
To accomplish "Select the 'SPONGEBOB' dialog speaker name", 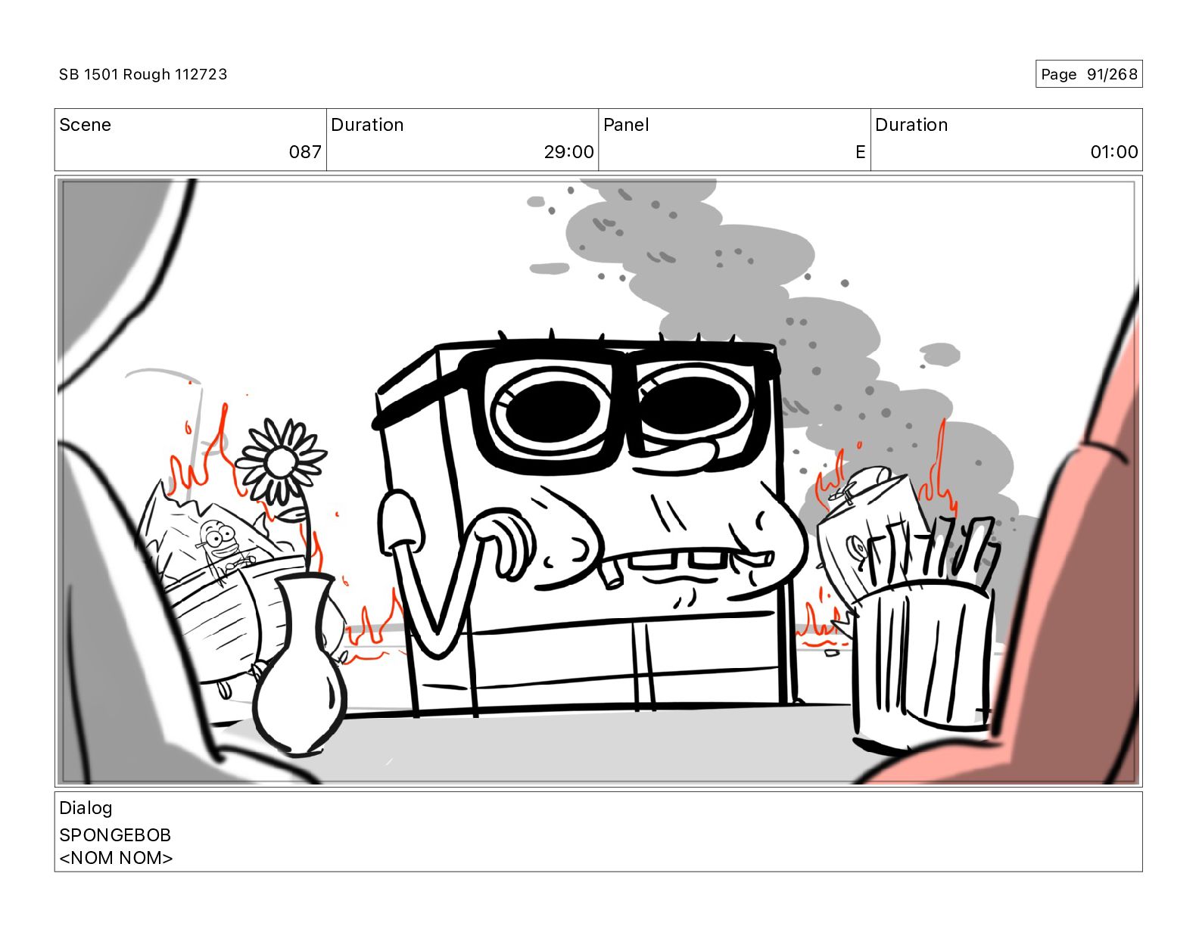I will tap(115, 835).
